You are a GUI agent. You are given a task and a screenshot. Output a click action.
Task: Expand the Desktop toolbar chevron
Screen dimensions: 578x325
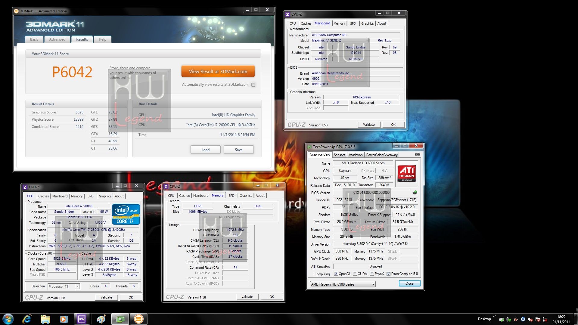pyautogui.click(x=494, y=316)
